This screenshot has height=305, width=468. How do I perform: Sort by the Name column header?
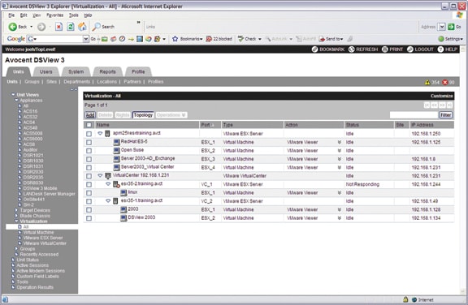pyautogui.click(x=102, y=125)
